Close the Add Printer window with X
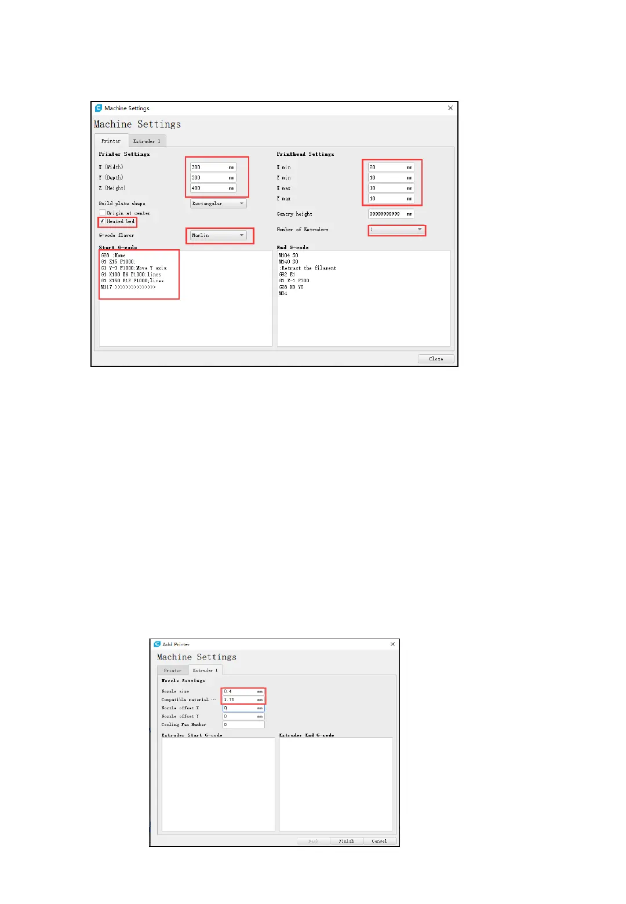The height and width of the screenshot is (904, 626). point(392,644)
